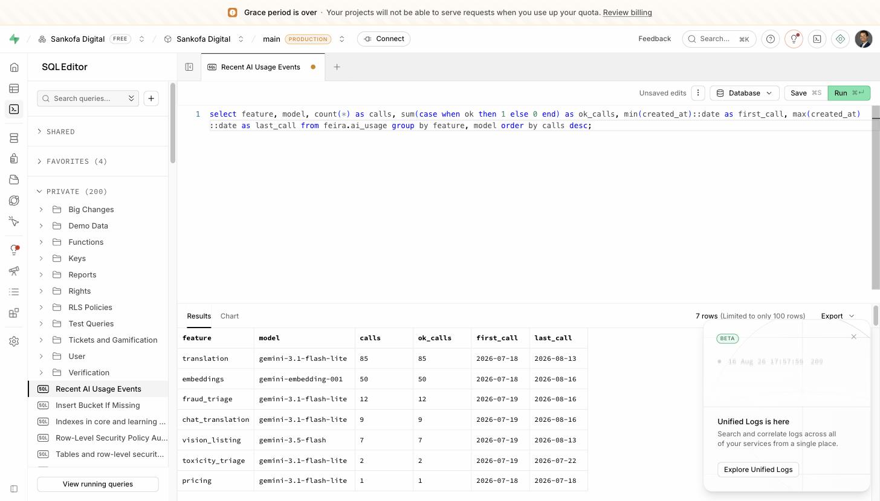Viewport: 880px width, 501px height.
Task: Click the help question mark icon
Action: 771,39
